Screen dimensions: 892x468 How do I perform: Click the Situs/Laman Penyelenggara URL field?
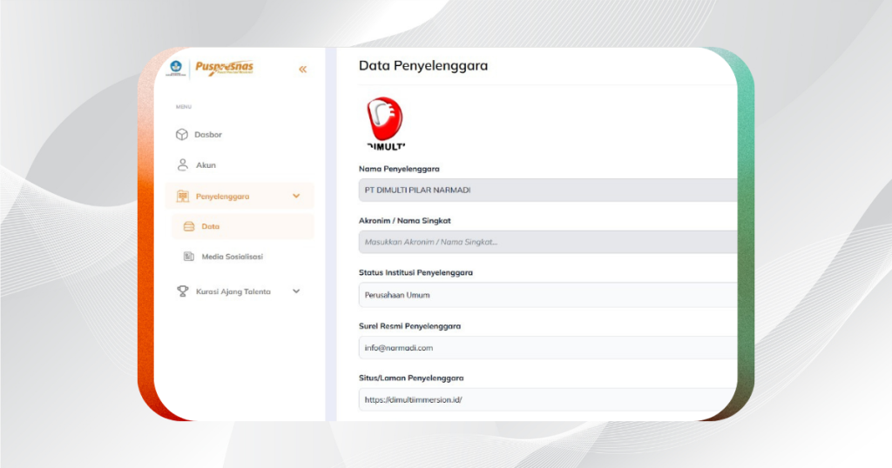(x=547, y=399)
